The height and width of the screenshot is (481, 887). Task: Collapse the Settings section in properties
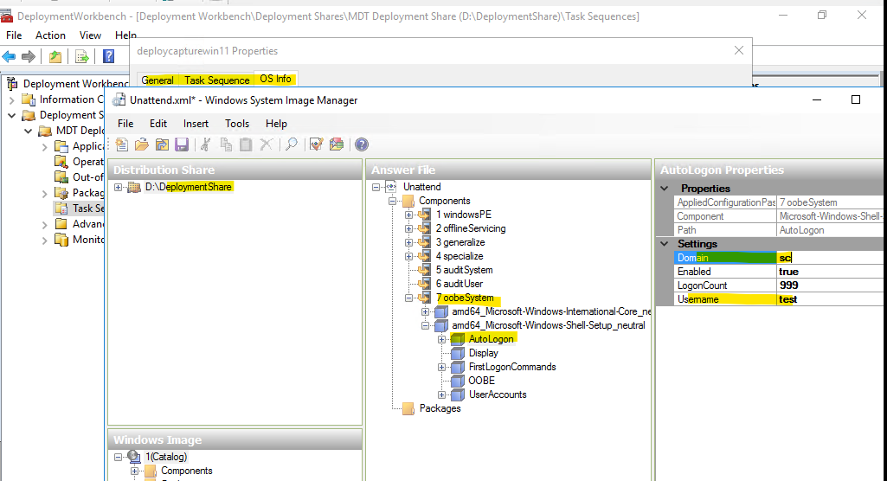(665, 244)
